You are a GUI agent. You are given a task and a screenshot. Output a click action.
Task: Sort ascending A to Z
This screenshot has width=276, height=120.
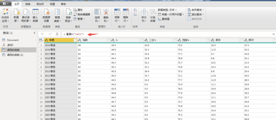pos(135,10)
